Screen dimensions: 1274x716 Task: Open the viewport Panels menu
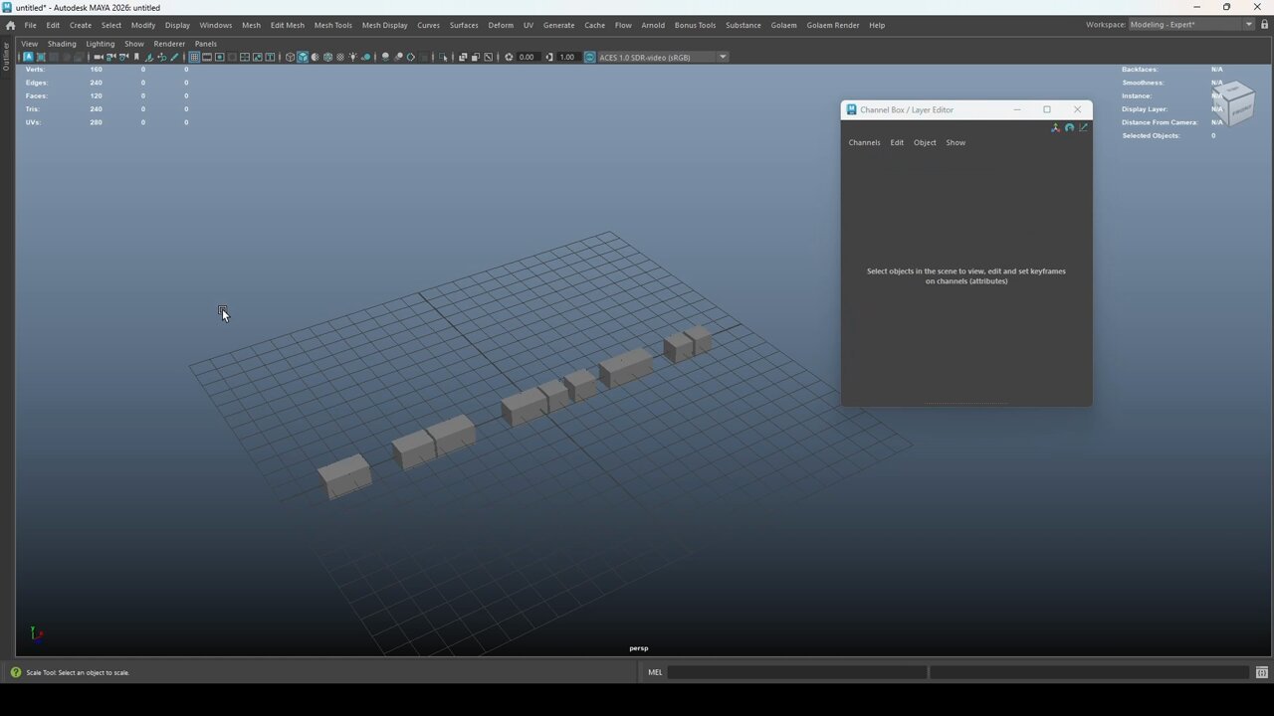tap(206, 44)
